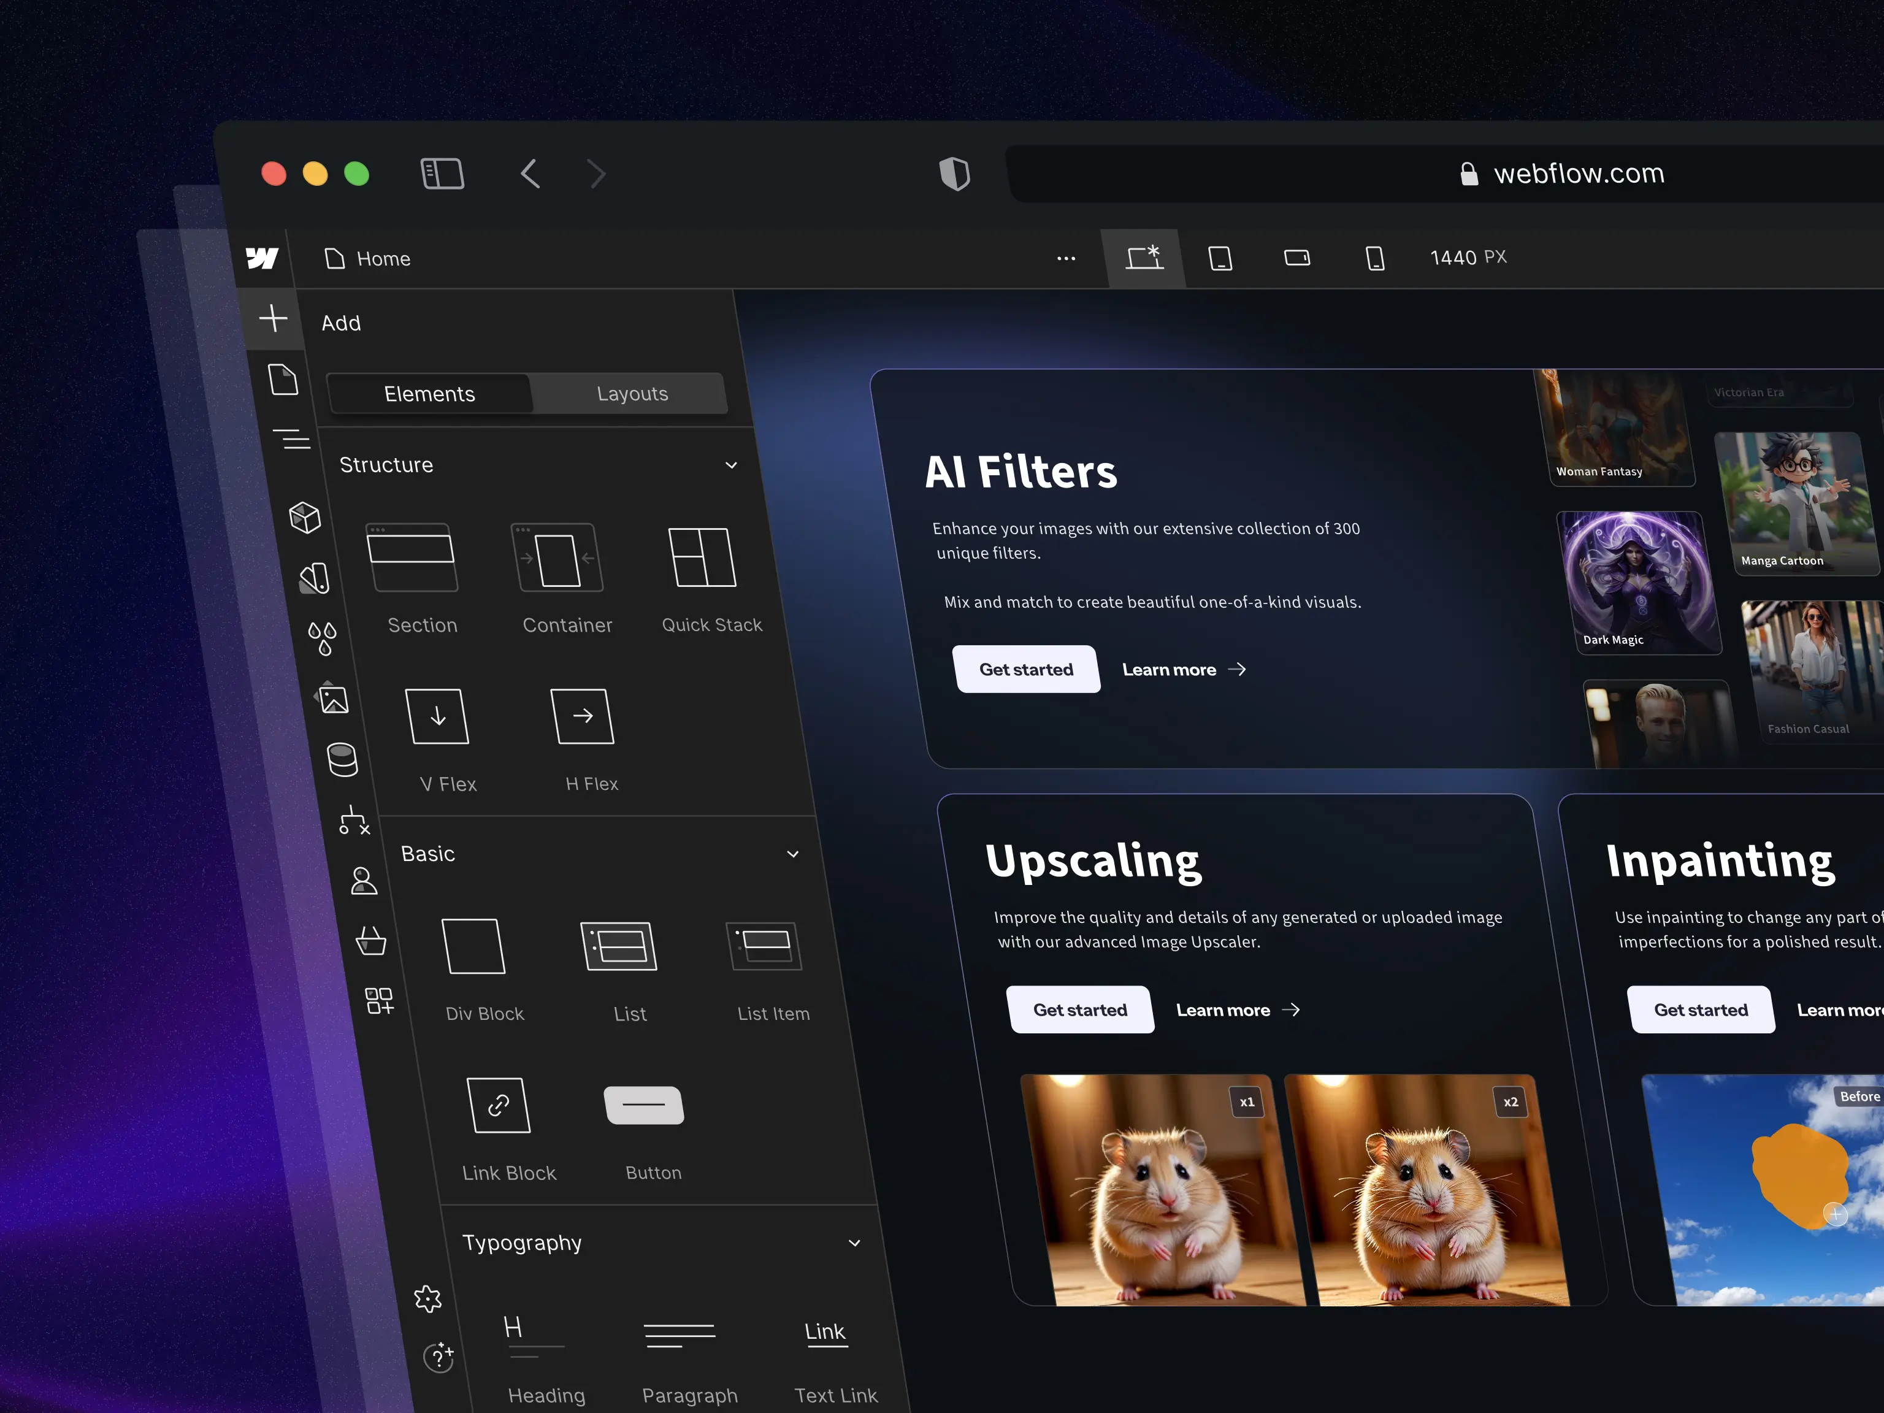Select the Woman Fantasy filter thumbnail
Viewport: 1884px width, 1413px height.
pyautogui.click(x=1614, y=427)
